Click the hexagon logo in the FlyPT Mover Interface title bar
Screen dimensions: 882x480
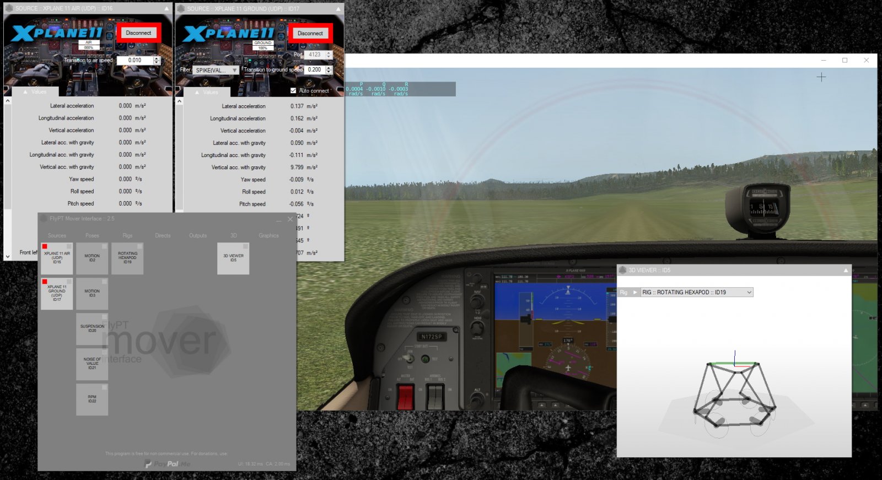[x=44, y=219]
